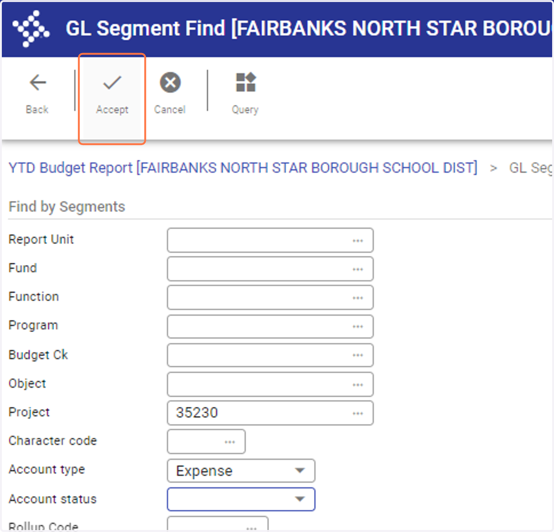554x532 pixels.
Task: Open Budget Ck lookup ellipsis
Action: [358, 355]
